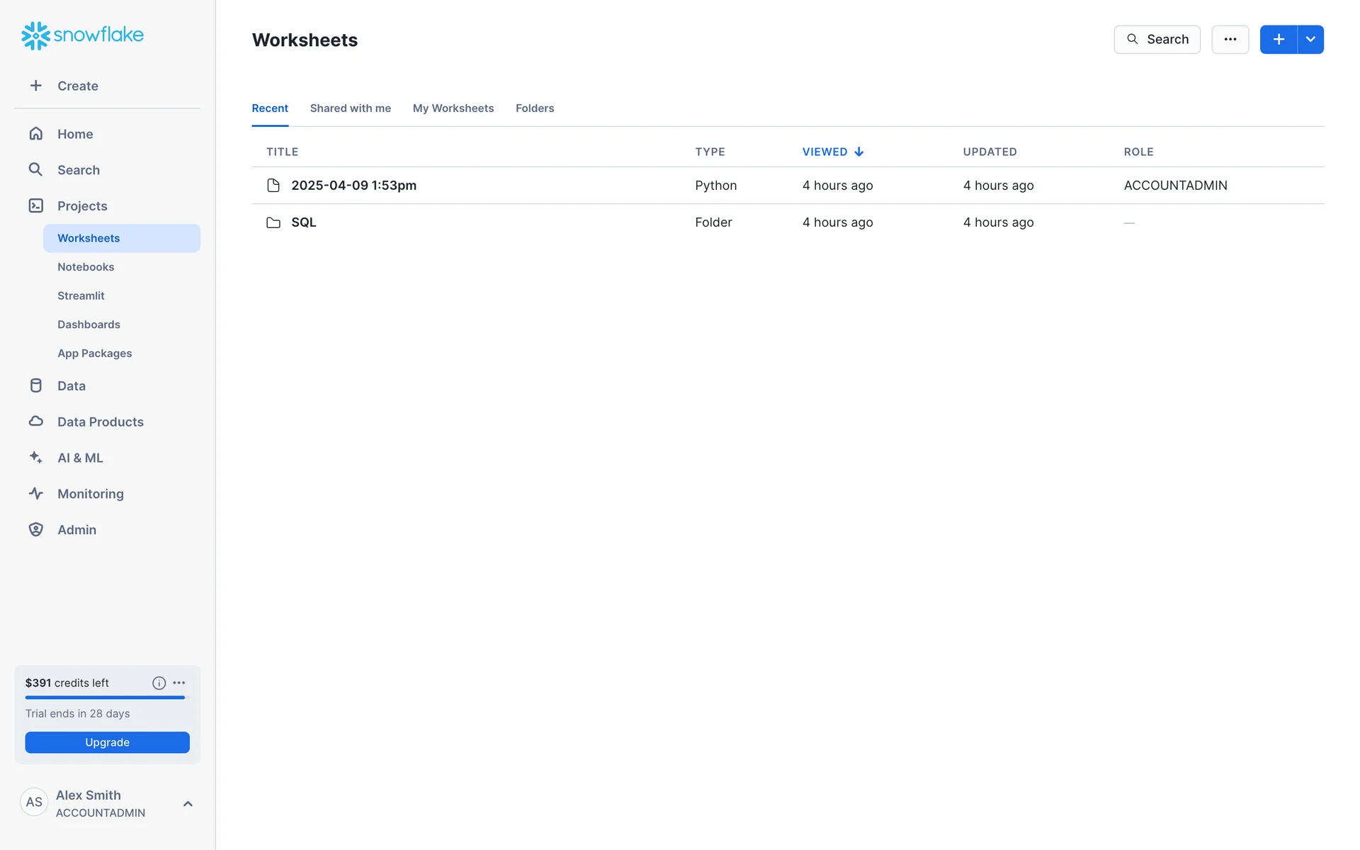Switch to the Shared with me tab
The width and height of the screenshot is (1360, 850).
point(350,108)
